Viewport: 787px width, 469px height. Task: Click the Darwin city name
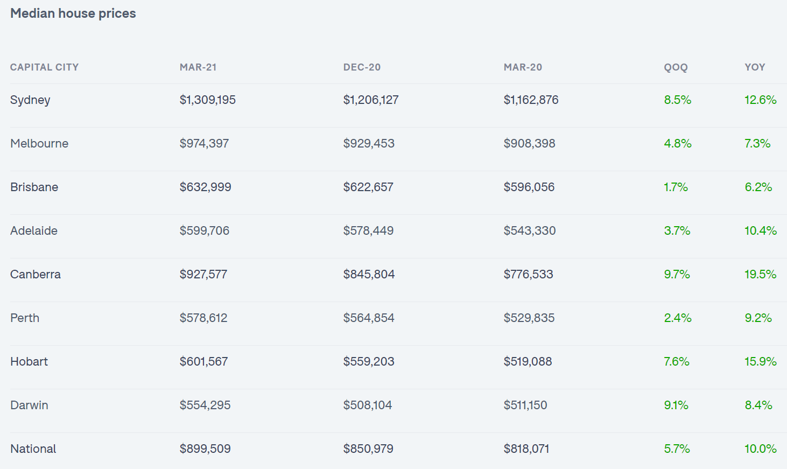pyautogui.click(x=29, y=405)
